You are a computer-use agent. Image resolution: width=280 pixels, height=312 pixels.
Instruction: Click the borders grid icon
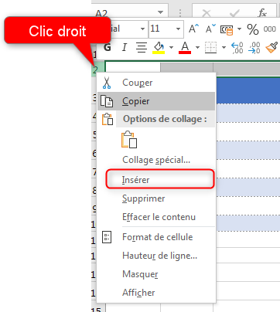click(210, 48)
